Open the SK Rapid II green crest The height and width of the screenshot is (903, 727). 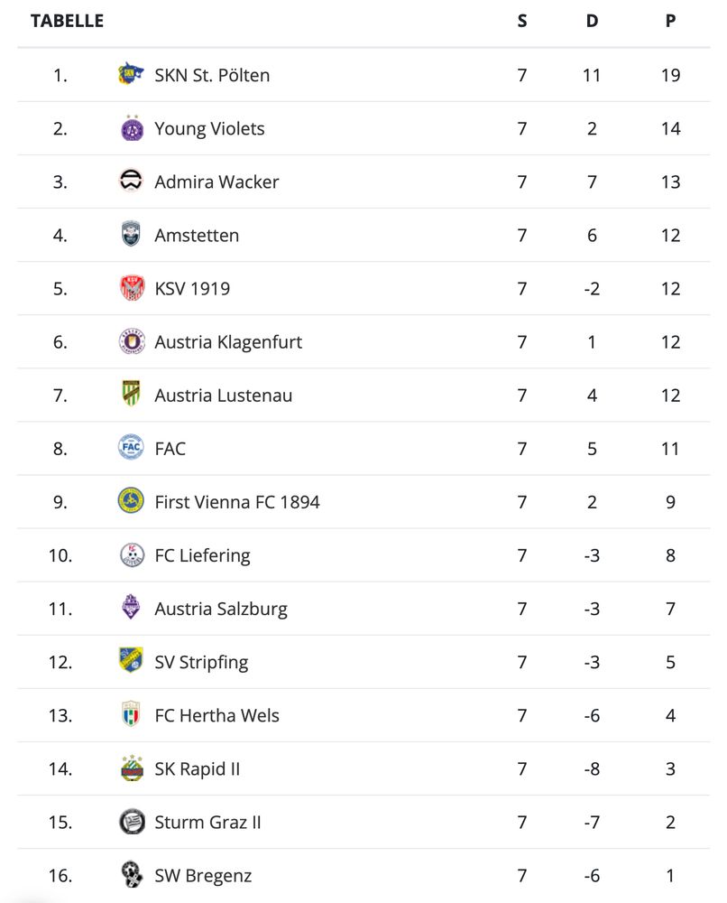point(132,768)
